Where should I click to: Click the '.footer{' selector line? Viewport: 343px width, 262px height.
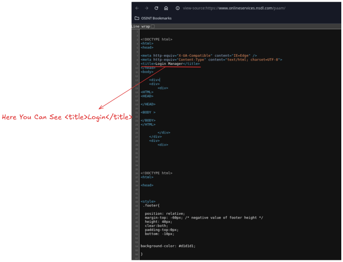tap(151, 206)
